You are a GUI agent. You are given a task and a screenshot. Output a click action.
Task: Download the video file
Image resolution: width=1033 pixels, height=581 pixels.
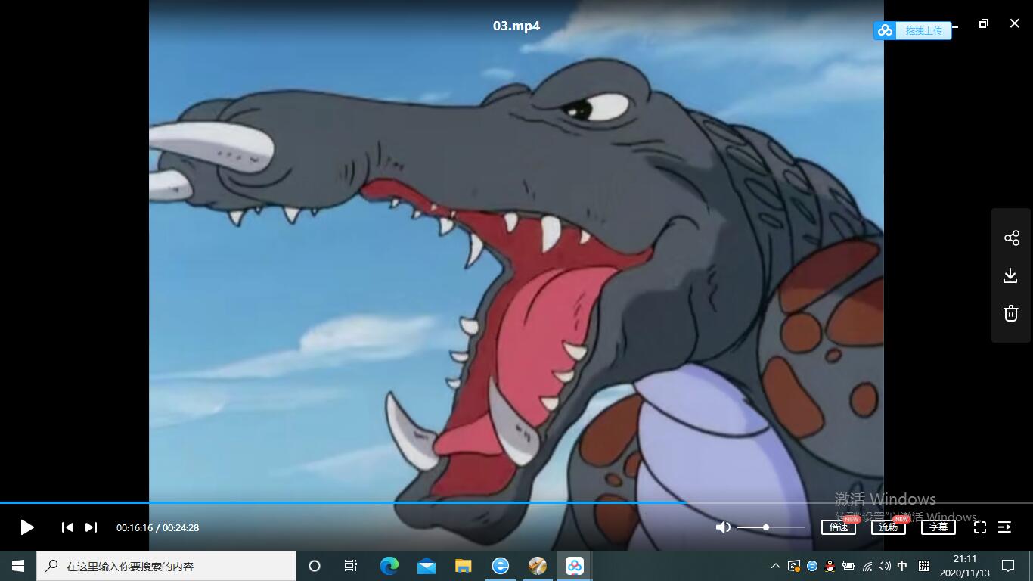click(x=1011, y=275)
